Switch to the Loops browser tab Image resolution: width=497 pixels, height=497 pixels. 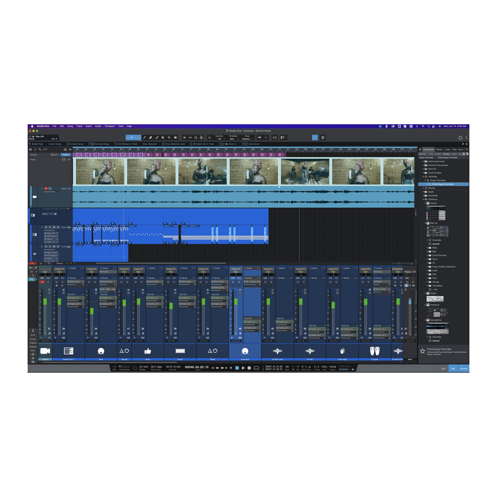pyautogui.click(x=447, y=149)
